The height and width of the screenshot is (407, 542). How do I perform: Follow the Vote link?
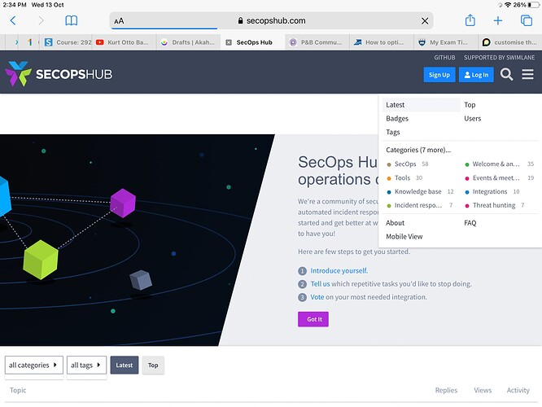[x=317, y=297]
